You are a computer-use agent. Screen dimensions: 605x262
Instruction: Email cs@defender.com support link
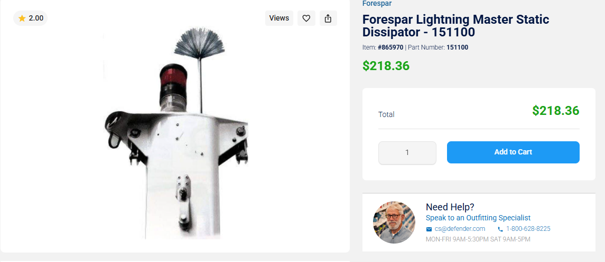click(x=460, y=229)
